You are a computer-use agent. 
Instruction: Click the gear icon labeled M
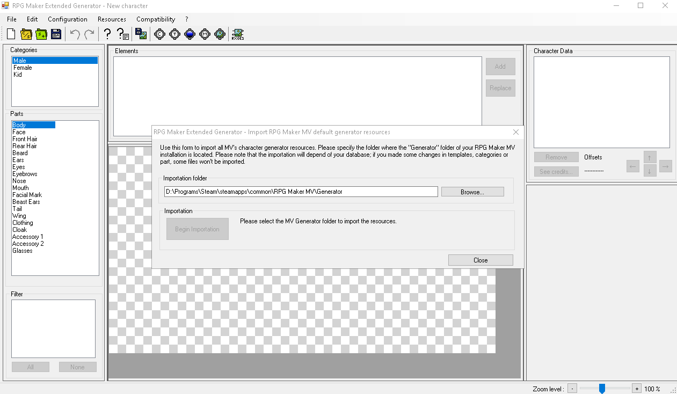coord(205,34)
